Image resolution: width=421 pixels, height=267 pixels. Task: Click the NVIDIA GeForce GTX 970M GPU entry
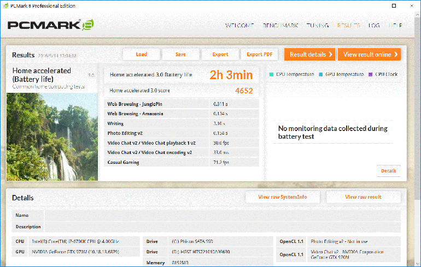[75, 252]
